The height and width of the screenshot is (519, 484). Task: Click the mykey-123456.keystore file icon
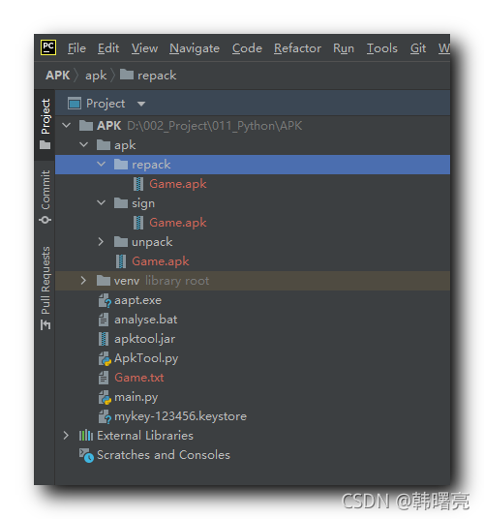pyautogui.click(x=105, y=416)
